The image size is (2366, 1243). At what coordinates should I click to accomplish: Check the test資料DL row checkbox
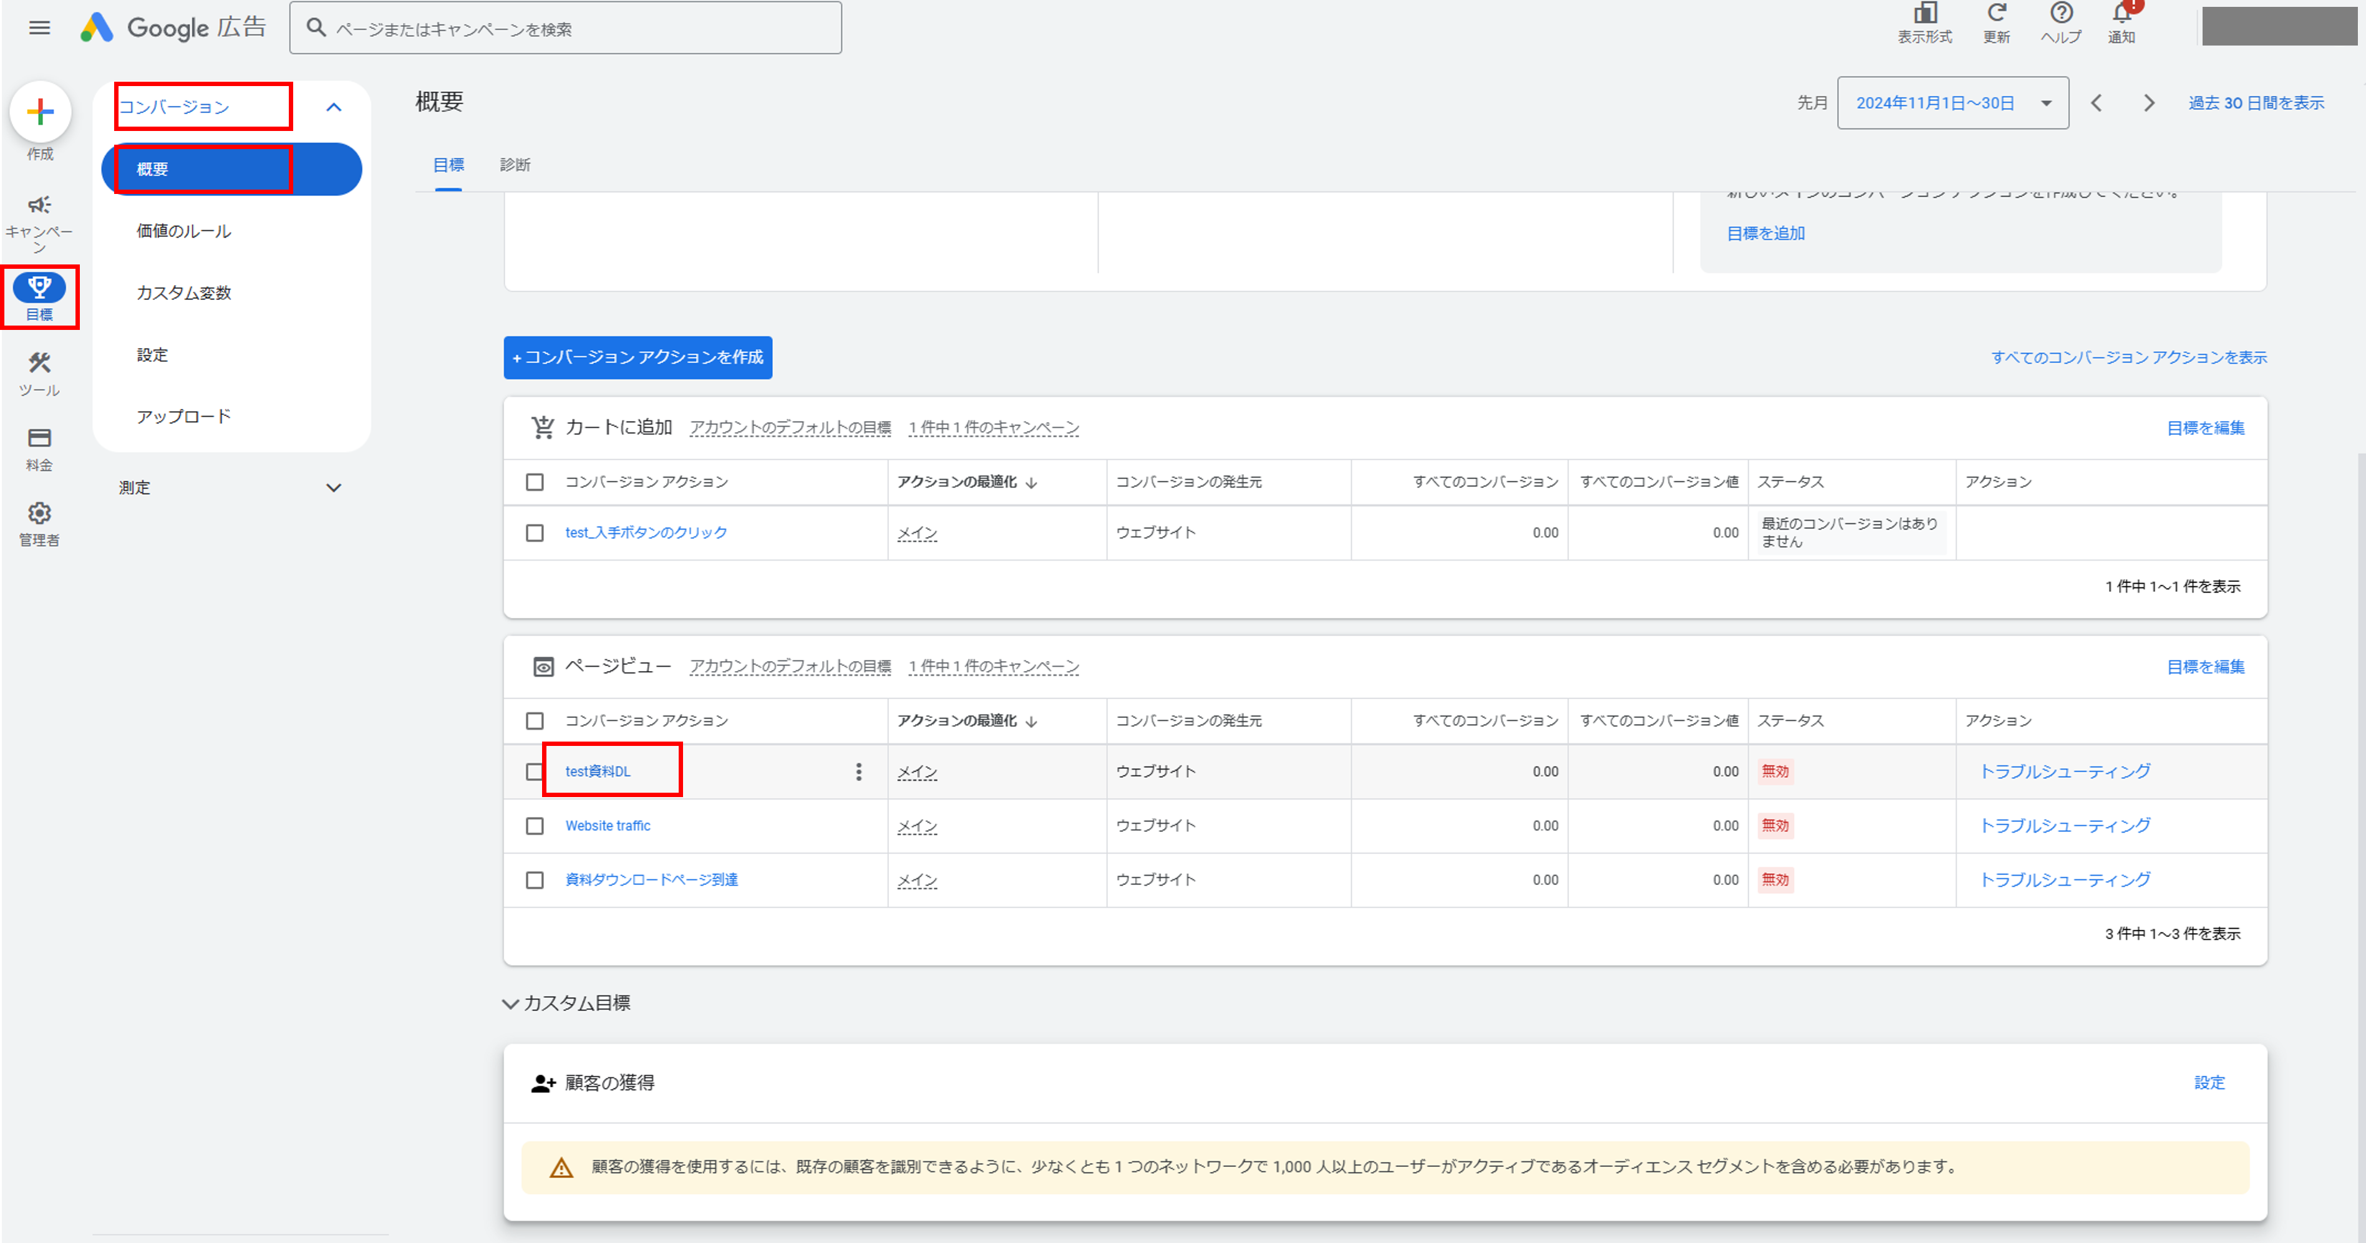click(533, 772)
